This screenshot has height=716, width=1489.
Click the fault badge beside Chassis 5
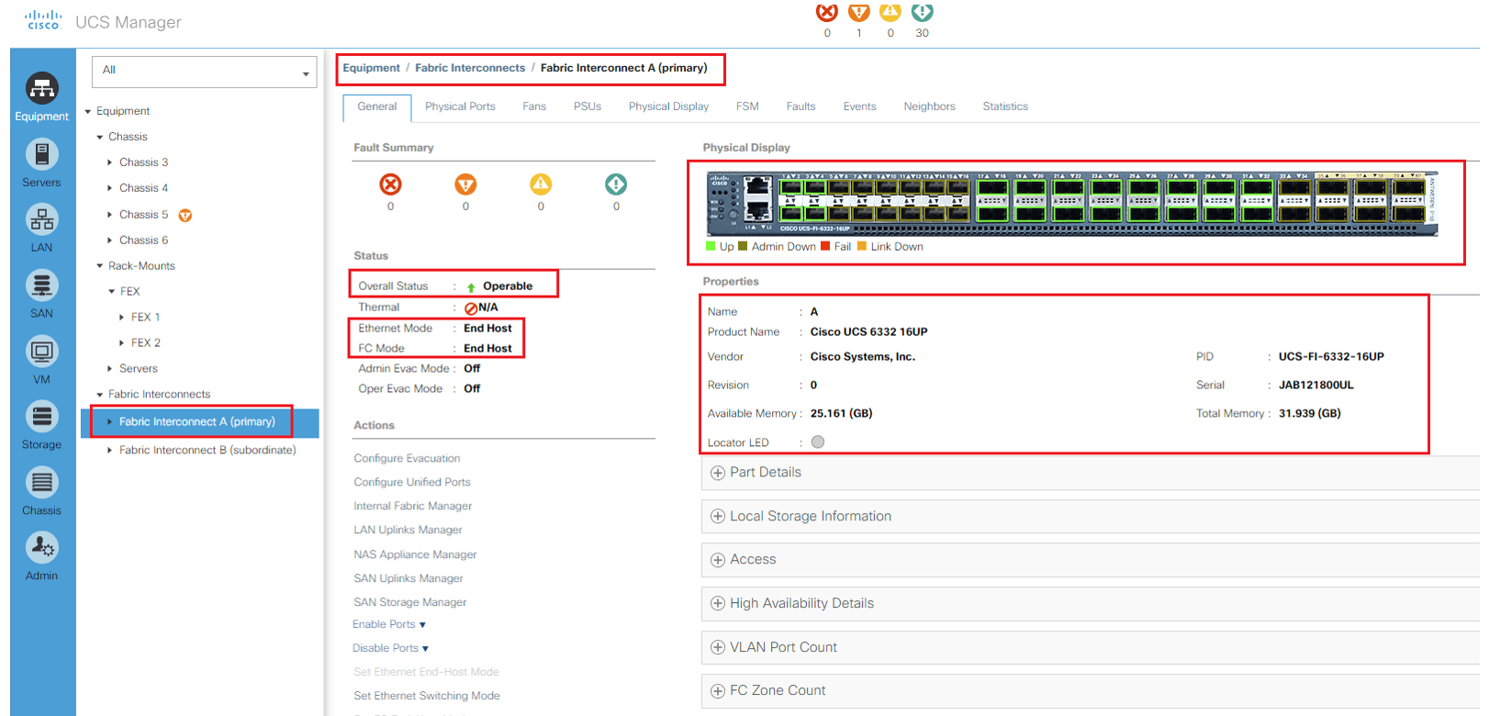tap(185, 216)
